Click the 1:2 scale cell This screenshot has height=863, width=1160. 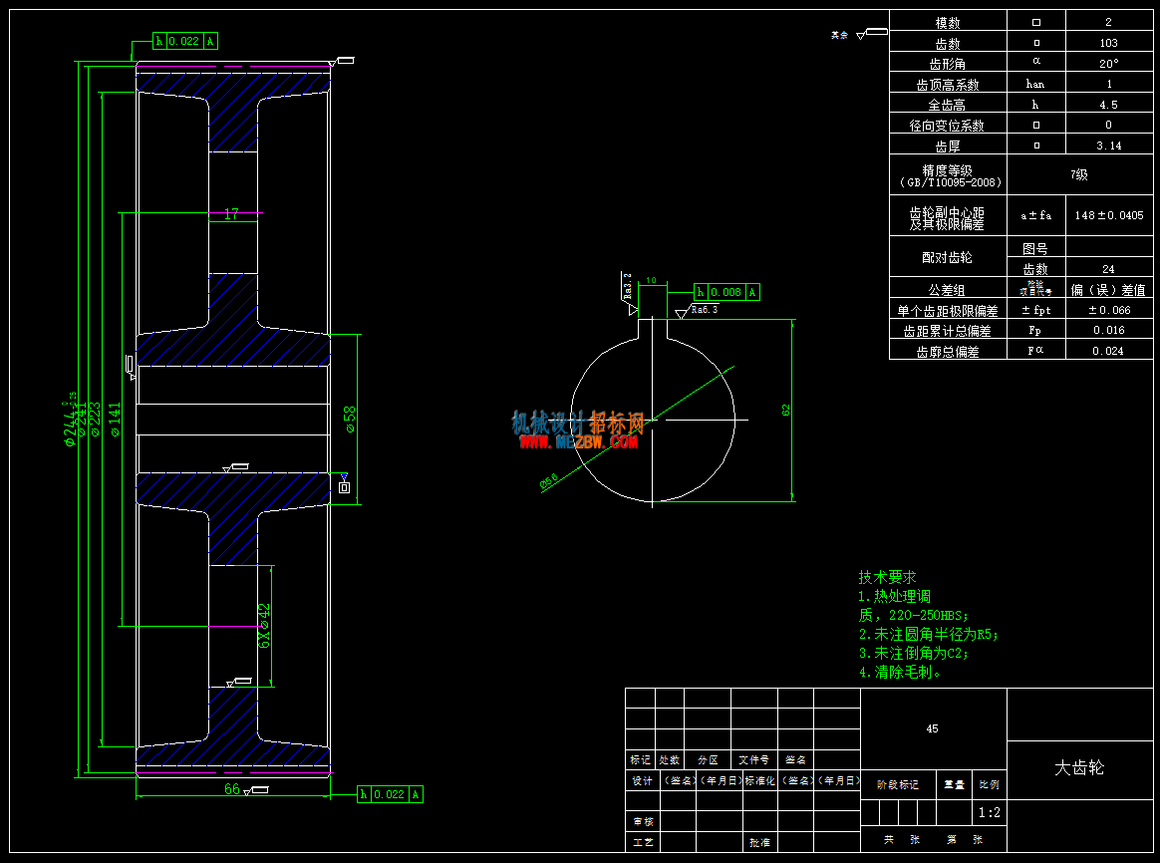point(990,813)
